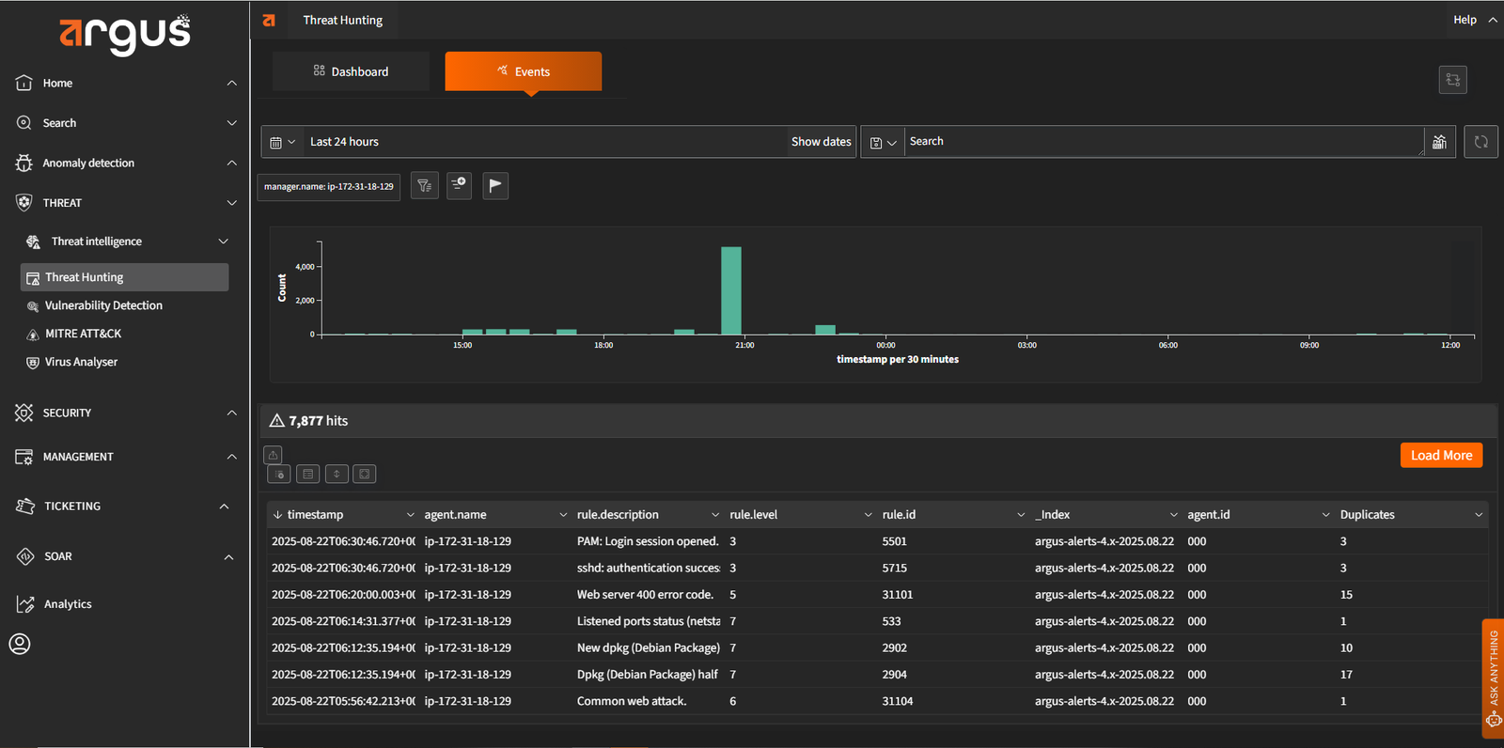Switch to the Dashboard tab

(351, 71)
